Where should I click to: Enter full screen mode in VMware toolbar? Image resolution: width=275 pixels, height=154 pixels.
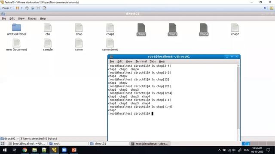[x=38, y=8]
